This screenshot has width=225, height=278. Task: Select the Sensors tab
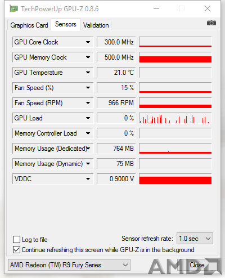pos(66,24)
